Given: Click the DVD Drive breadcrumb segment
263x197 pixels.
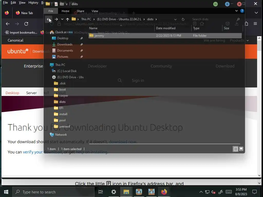Looking at the screenshot, I should point(119,19).
